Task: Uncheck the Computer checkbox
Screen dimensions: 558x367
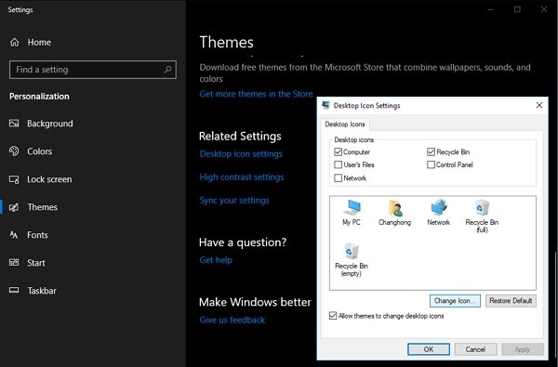Action: (x=339, y=151)
